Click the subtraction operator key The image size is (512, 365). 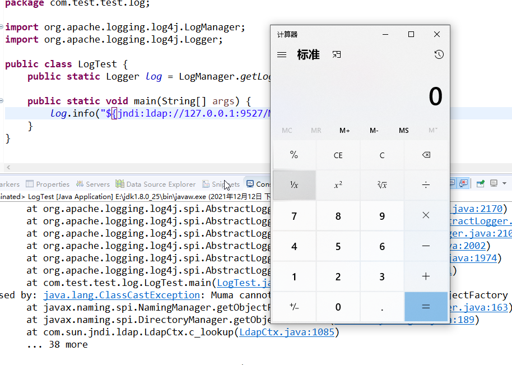[426, 246]
